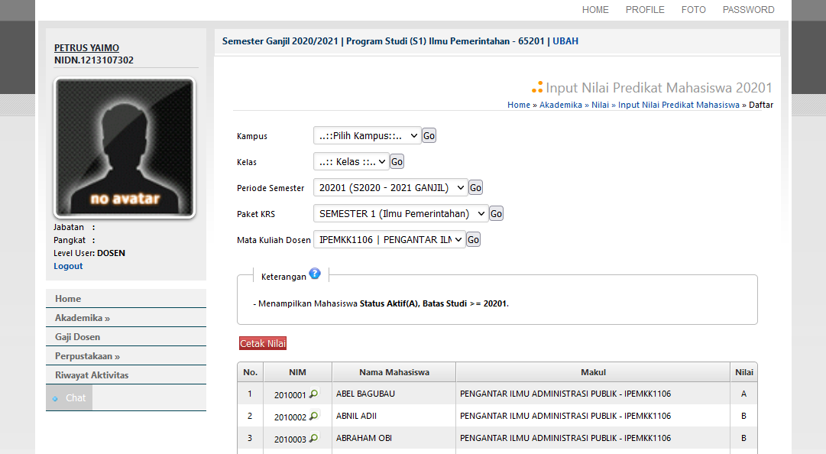Open the Mata Kuliah Dosen dropdown
The image size is (826, 454).
point(389,239)
